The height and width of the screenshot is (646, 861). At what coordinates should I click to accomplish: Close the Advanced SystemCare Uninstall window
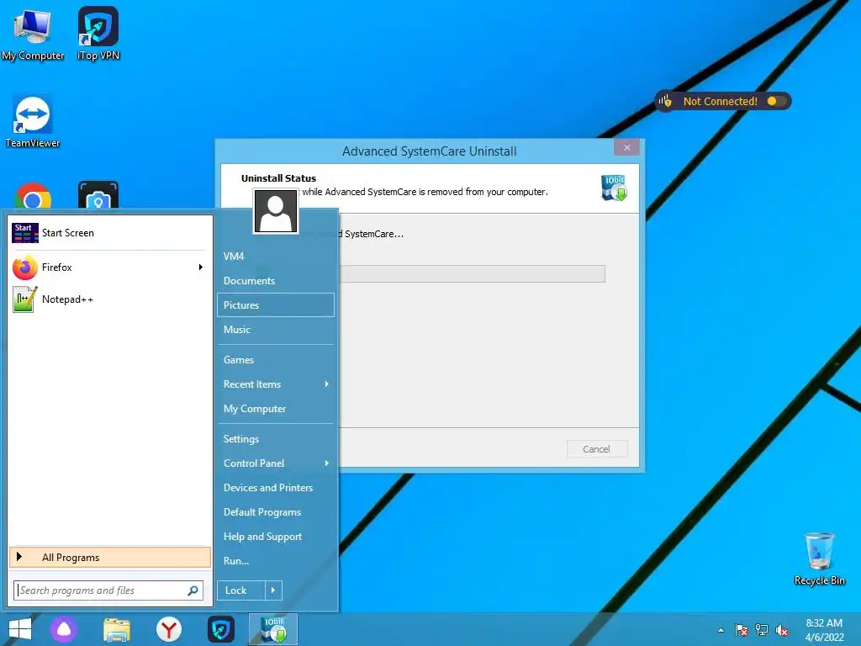pyautogui.click(x=626, y=147)
